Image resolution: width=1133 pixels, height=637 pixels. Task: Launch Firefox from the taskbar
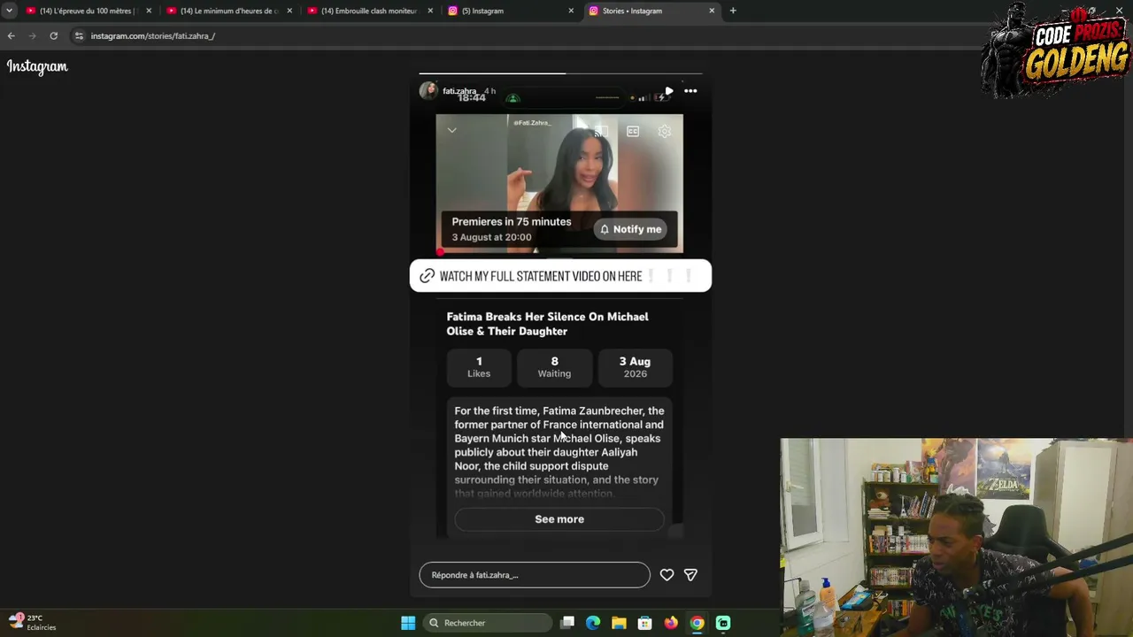[671, 623]
